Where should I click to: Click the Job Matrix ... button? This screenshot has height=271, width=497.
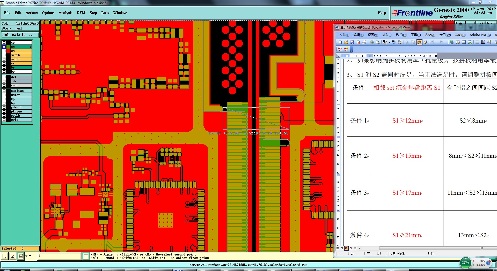[20, 35]
